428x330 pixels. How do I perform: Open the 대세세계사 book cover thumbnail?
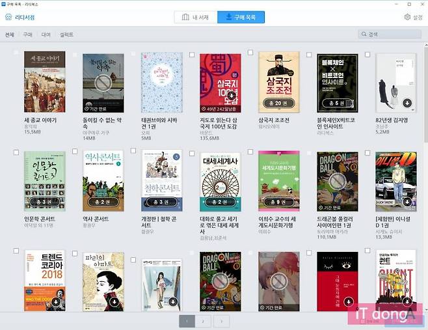pos(220,181)
